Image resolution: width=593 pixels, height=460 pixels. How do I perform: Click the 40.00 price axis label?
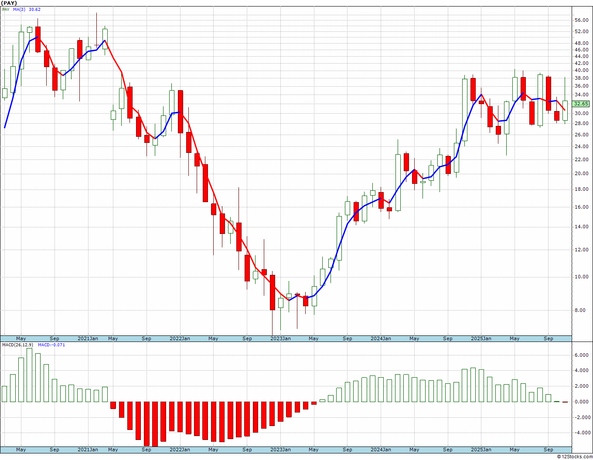pyautogui.click(x=582, y=70)
